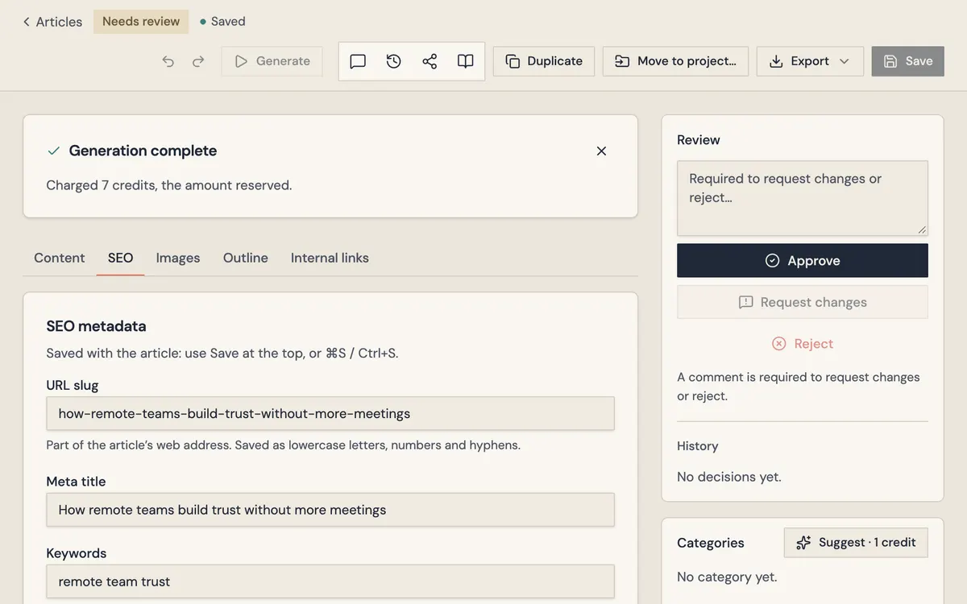Image resolution: width=967 pixels, height=604 pixels.
Task: Go back to Articles list
Action: tap(52, 22)
